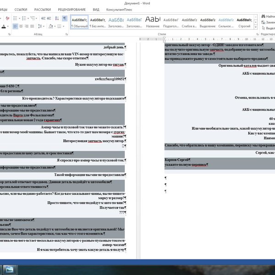Viewport: 275px width, 275px height.
Task: Apply the first Заголовок heading style
Action: [x=116, y=22]
